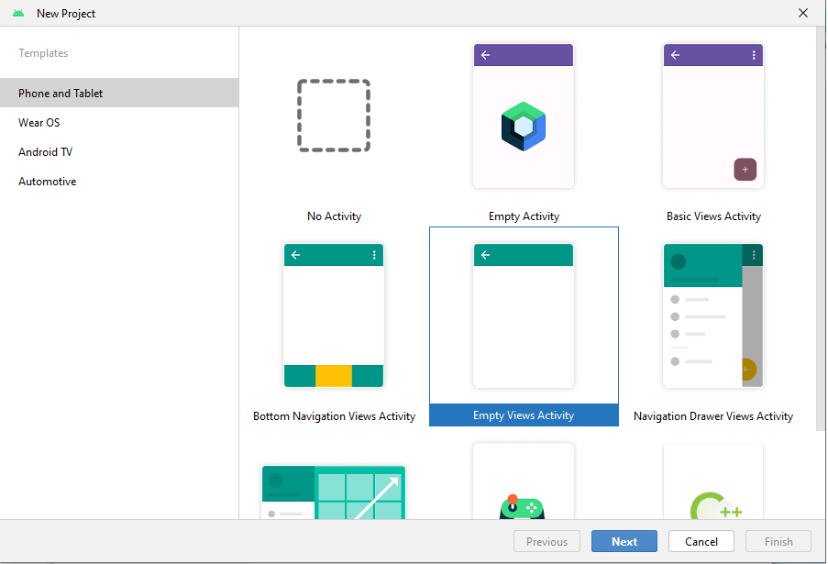This screenshot has height=564, width=828.
Task: Select the Bottom Navigation Views Activity template
Action: [334, 315]
